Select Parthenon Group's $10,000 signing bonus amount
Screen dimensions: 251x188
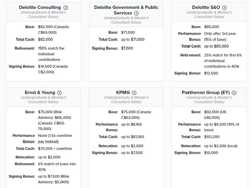click(x=211, y=153)
